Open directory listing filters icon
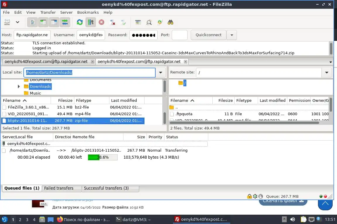 [138, 22]
